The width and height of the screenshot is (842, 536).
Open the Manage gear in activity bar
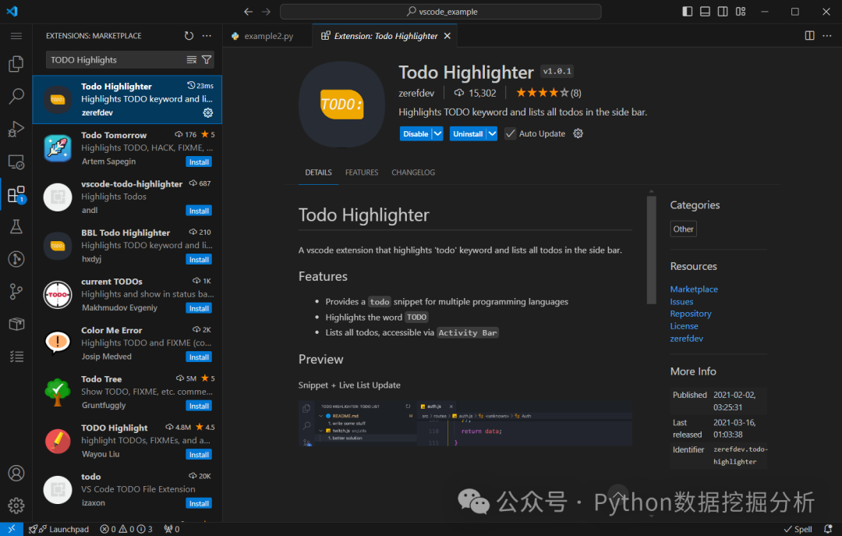click(16, 506)
